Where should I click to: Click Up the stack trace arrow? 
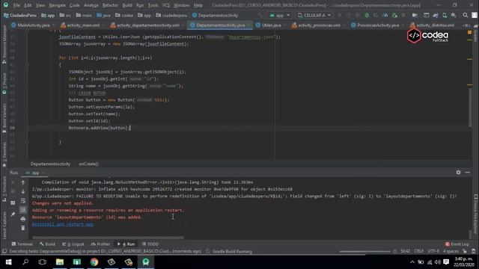(x=23, y=182)
